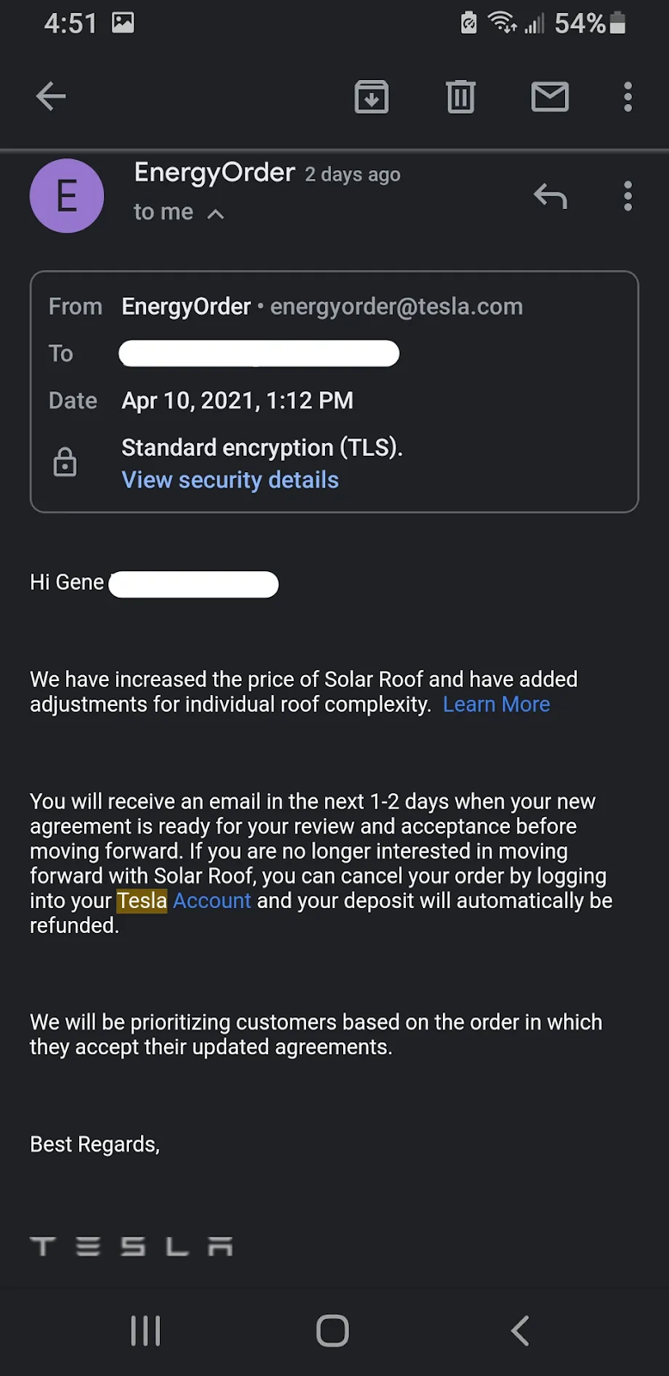Viewport: 669px width, 1376px height.
Task: Tap the encryption lock icon
Action: point(65,462)
